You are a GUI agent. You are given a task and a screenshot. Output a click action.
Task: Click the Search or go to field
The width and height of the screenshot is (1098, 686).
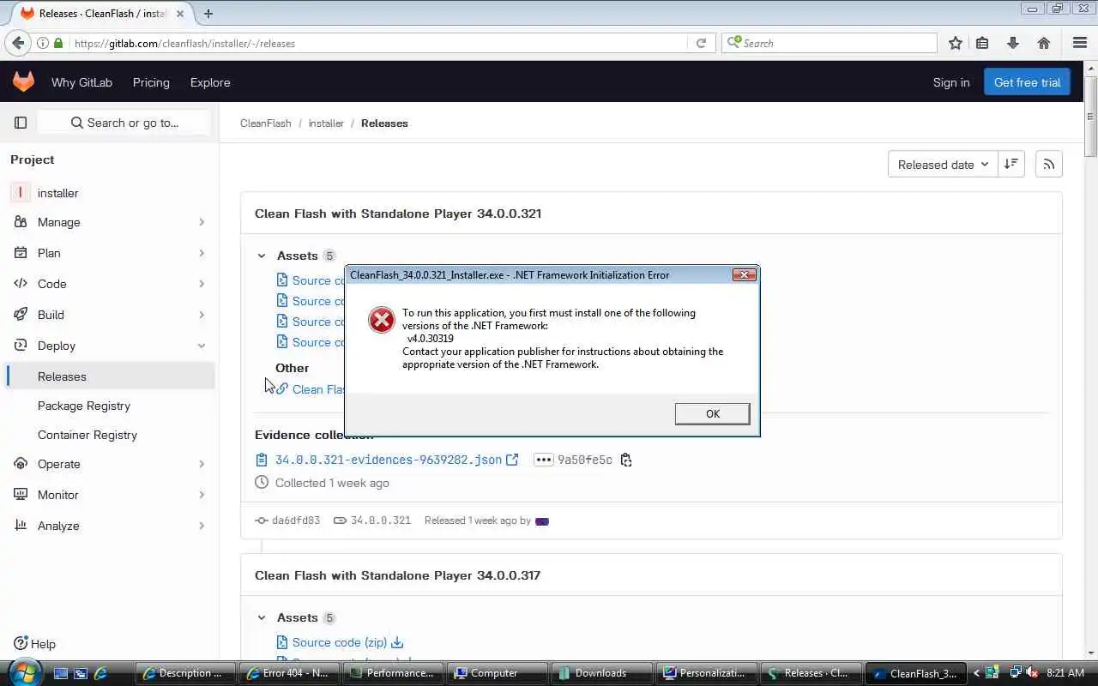124,123
